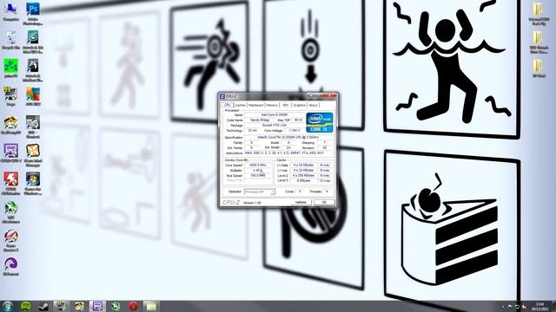The width and height of the screenshot is (556, 312).
Task: Click the Core Voltage value field
Action: click(x=295, y=131)
